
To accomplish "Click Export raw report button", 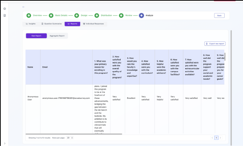I will point(215,44).
